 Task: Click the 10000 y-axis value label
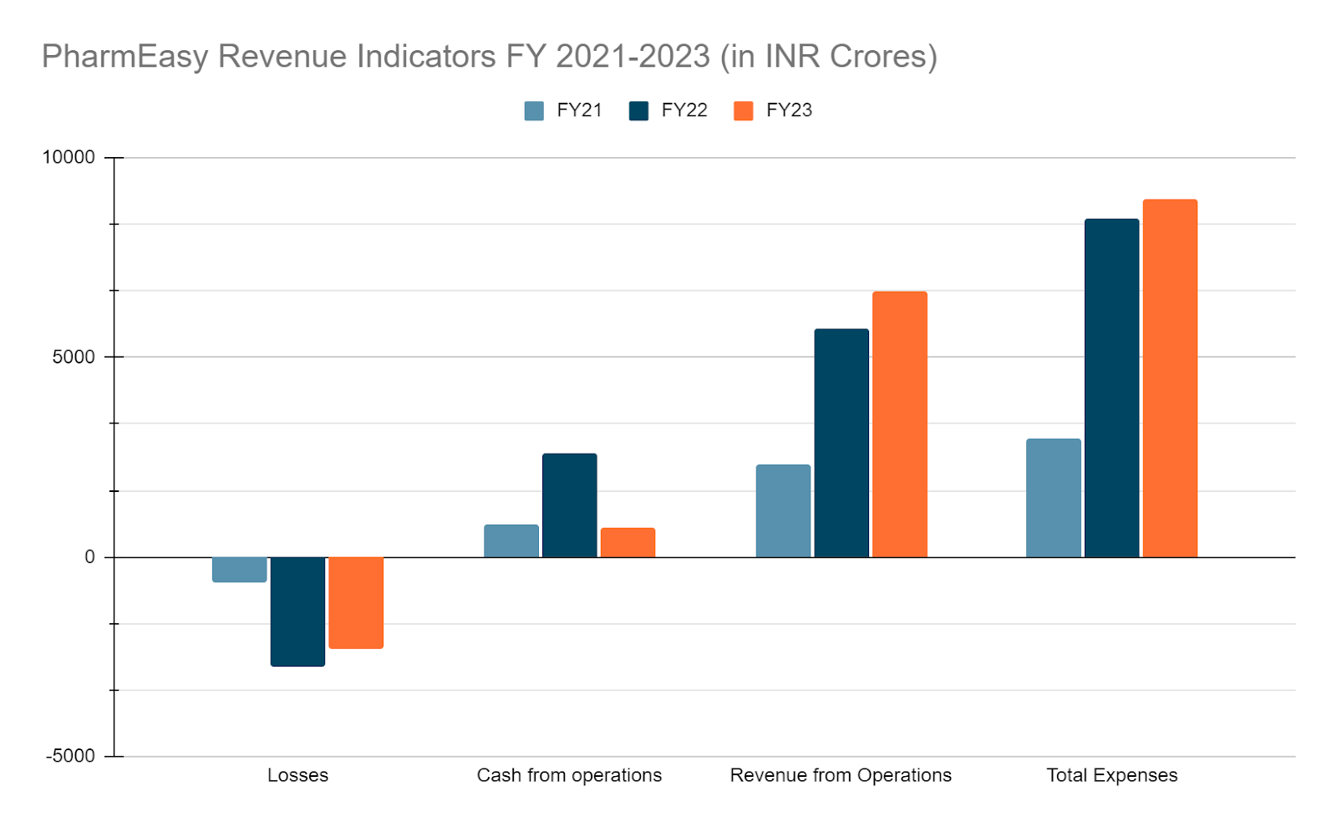(x=69, y=157)
